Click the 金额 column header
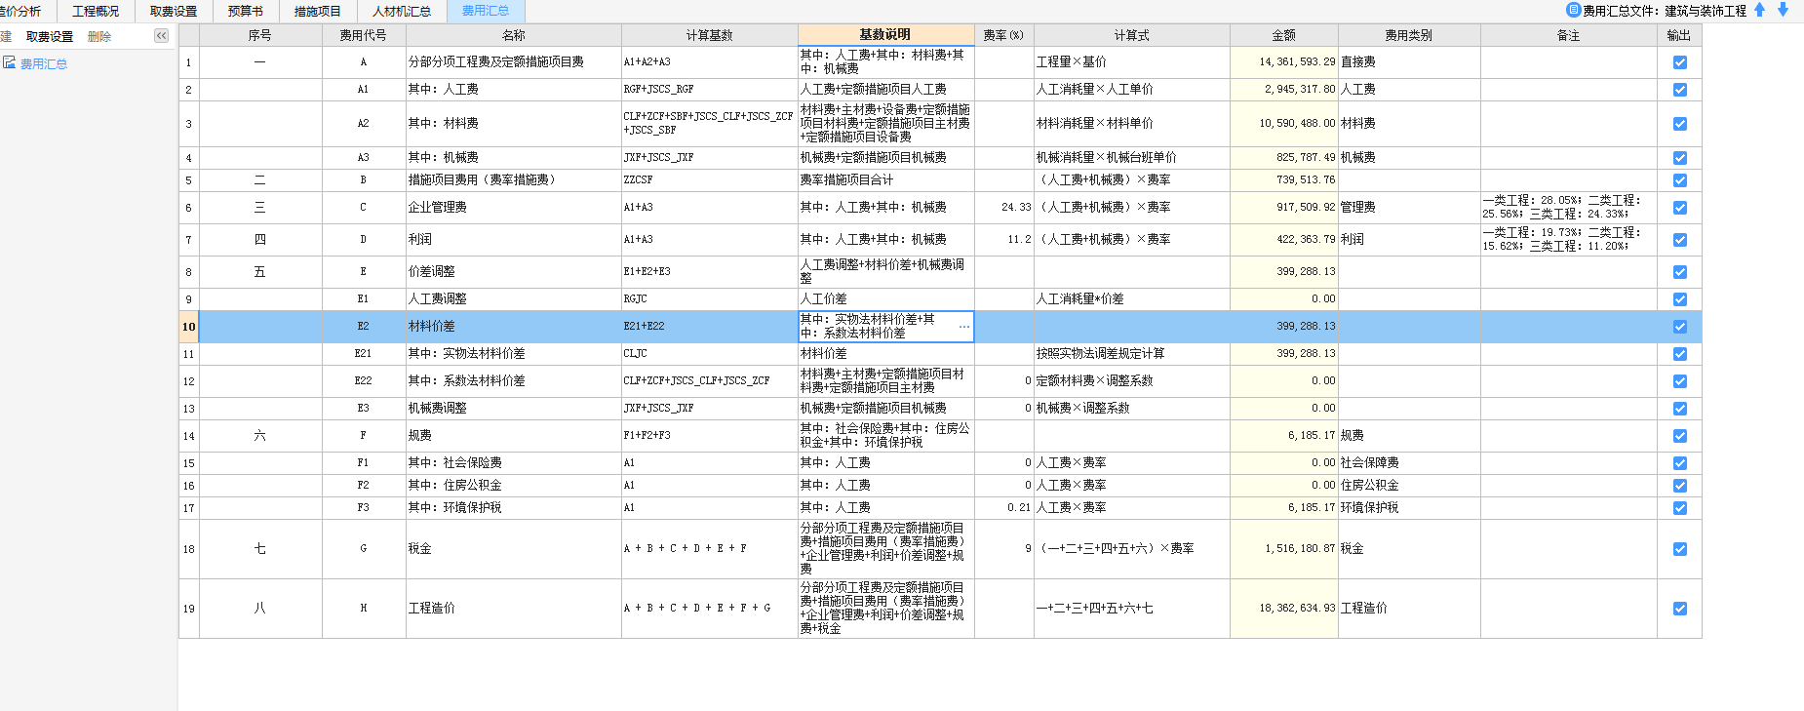This screenshot has width=1804, height=711. coord(1283,35)
